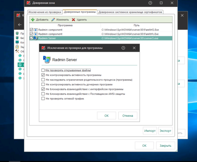Click monitor icon next to Ко in sidebar
Screen dimensions: 197x162
point(17,42)
